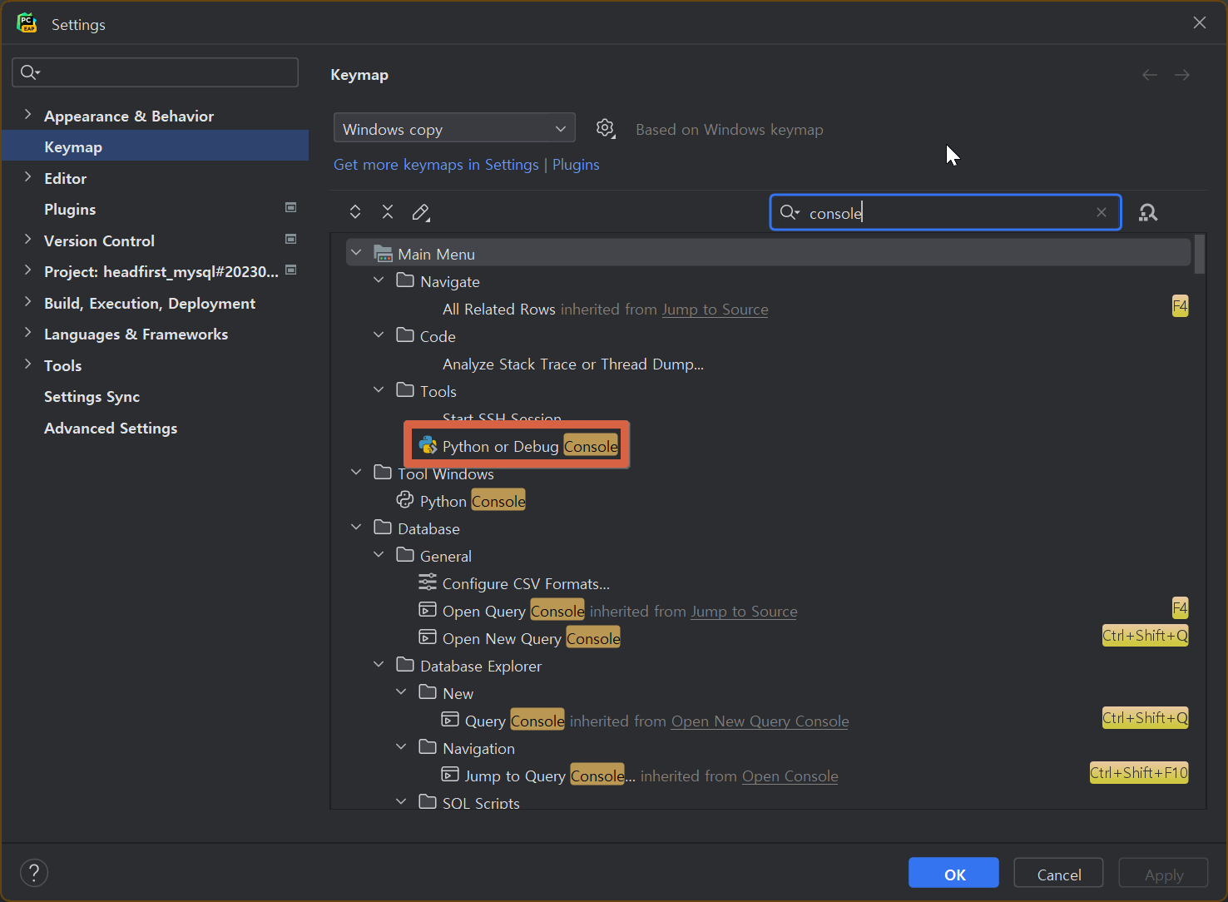1228x902 pixels.
Task: Clear the console search text with X
Action: pos(1102,212)
